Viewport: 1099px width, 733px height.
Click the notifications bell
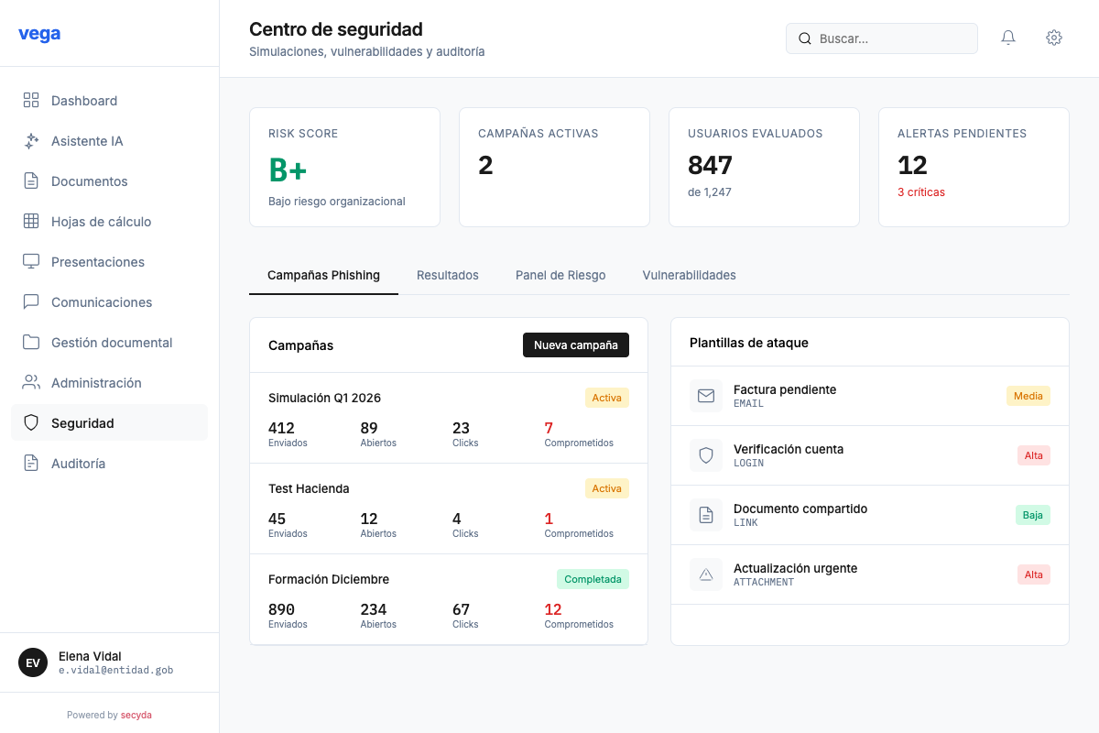(x=1008, y=38)
